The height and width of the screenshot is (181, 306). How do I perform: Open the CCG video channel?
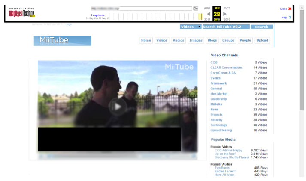[214, 62]
